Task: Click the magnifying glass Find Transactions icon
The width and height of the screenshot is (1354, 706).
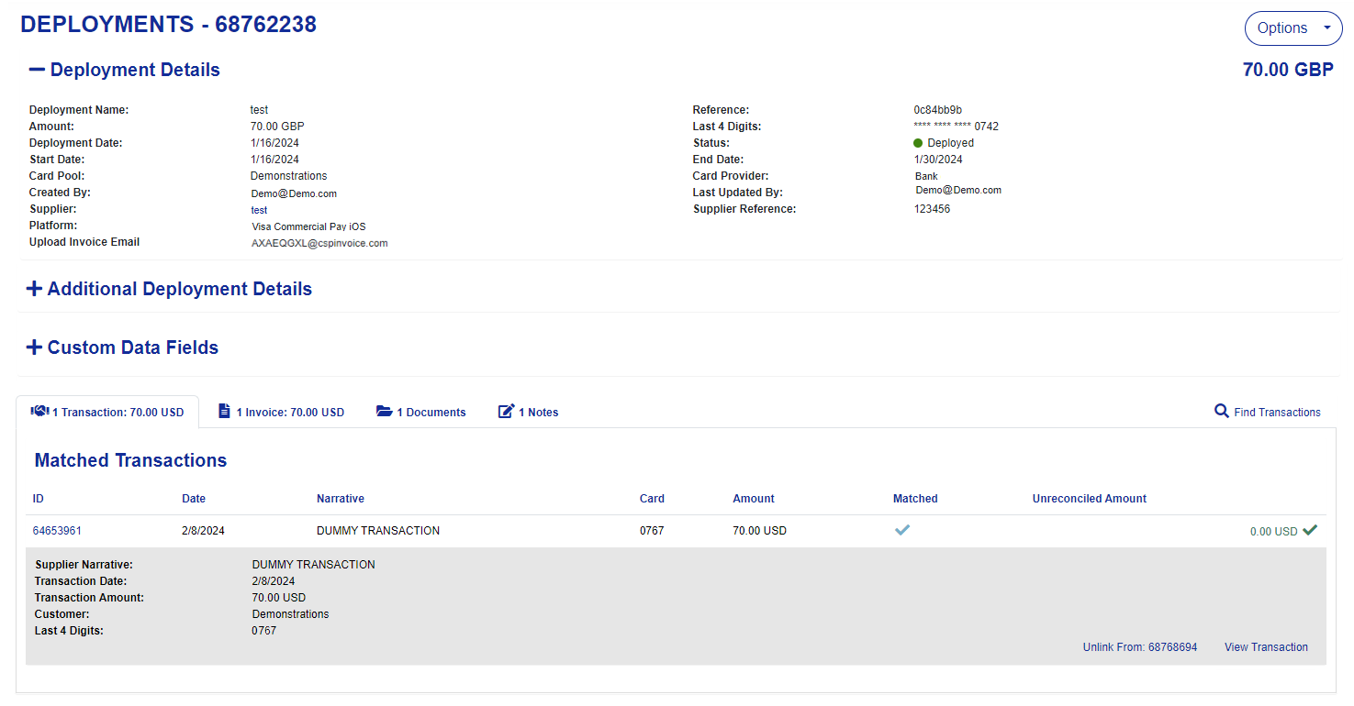Action: coord(1222,412)
